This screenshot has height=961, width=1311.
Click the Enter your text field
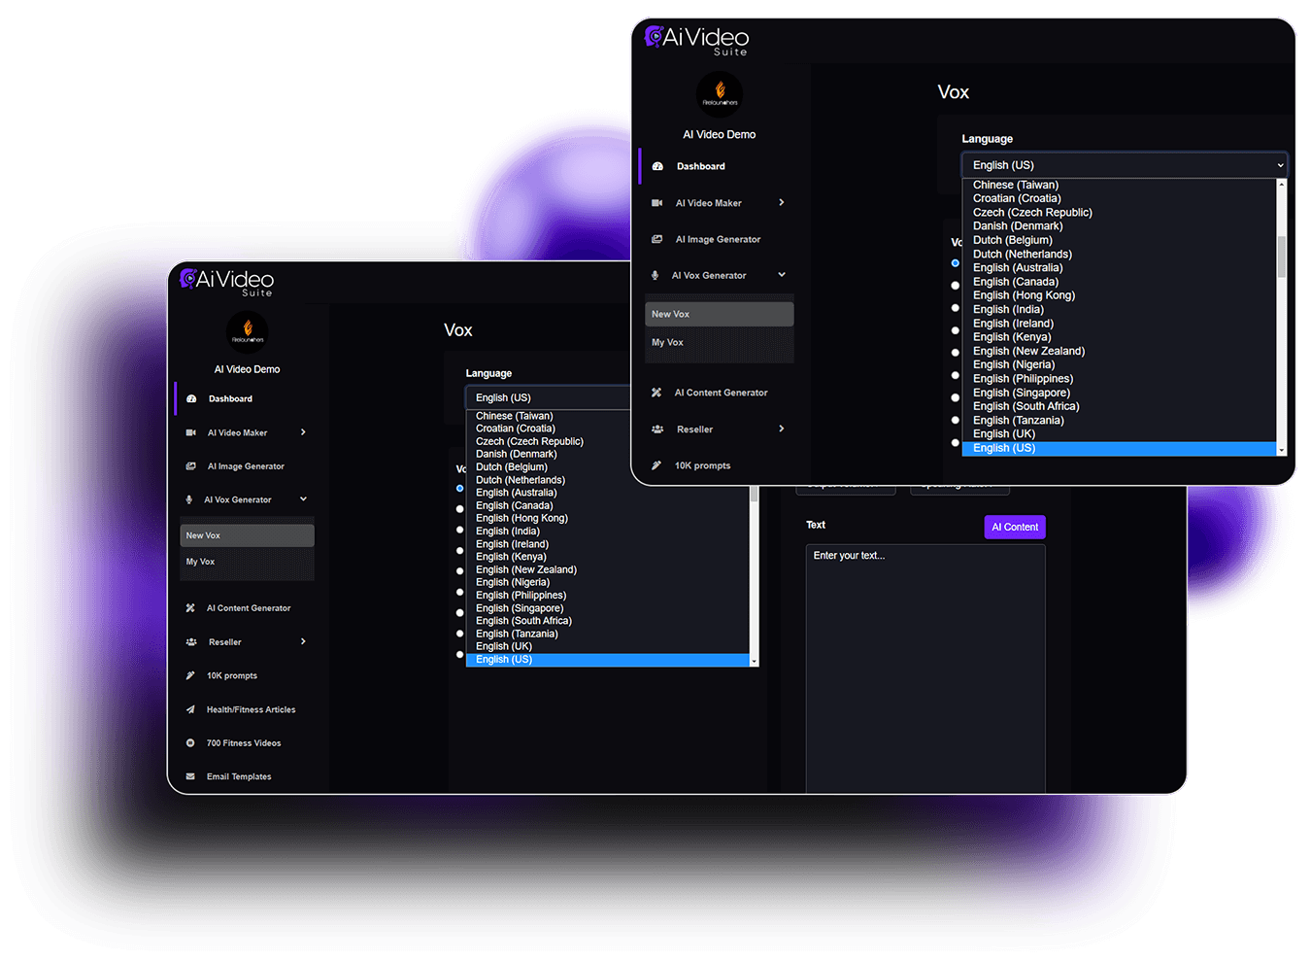tap(925, 669)
